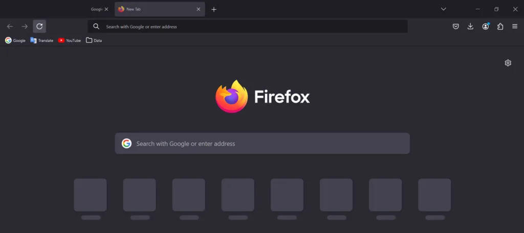Minimize the Firefox window
This screenshot has height=233, width=524.
pyautogui.click(x=478, y=9)
